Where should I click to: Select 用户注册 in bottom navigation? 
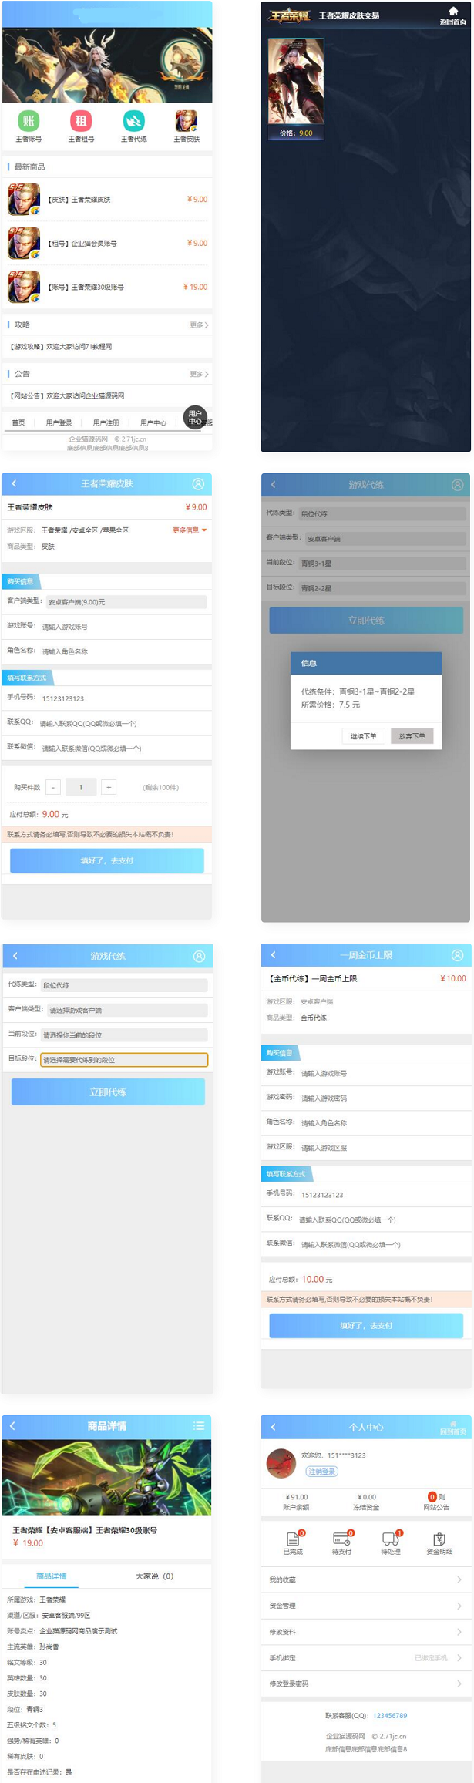click(x=106, y=422)
